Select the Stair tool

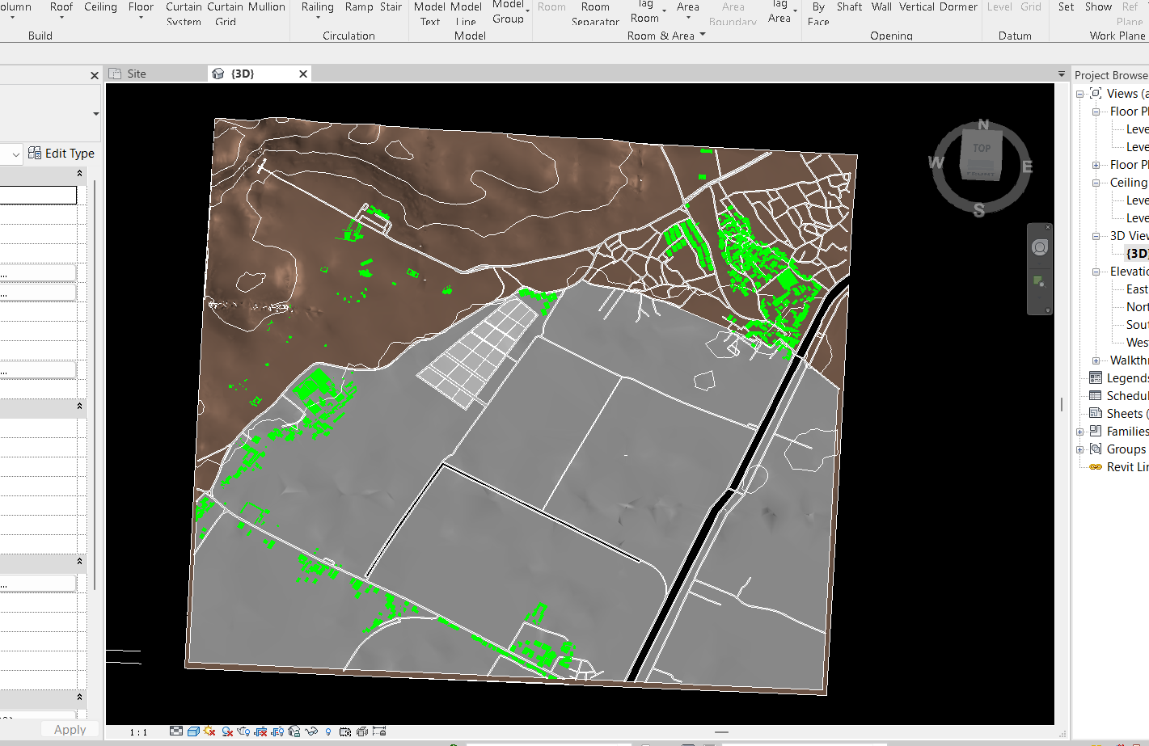391,7
